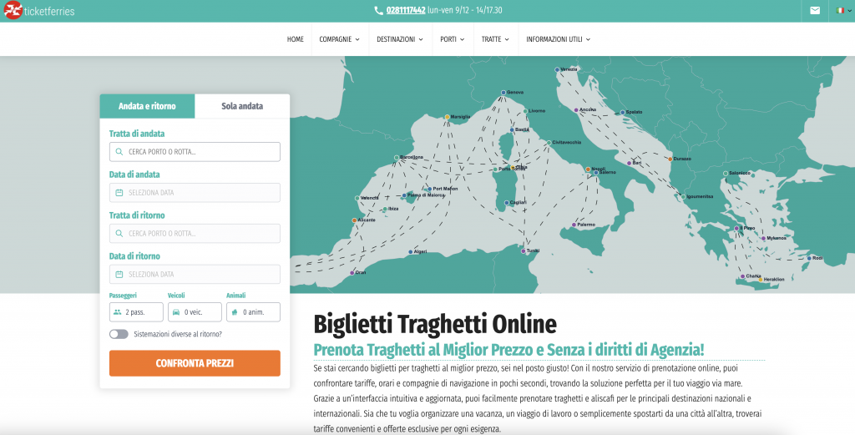This screenshot has height=435, width=855.
Task: Select the Heraklion port marker
Action: 761,280
